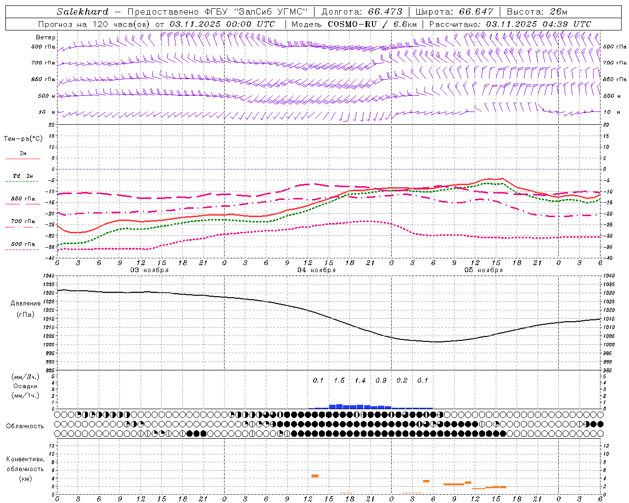This screenshot has height=503, width=629.
Task: Click the '(мм/1ч.)' precipitation unit label
Action: coord(26,395)
